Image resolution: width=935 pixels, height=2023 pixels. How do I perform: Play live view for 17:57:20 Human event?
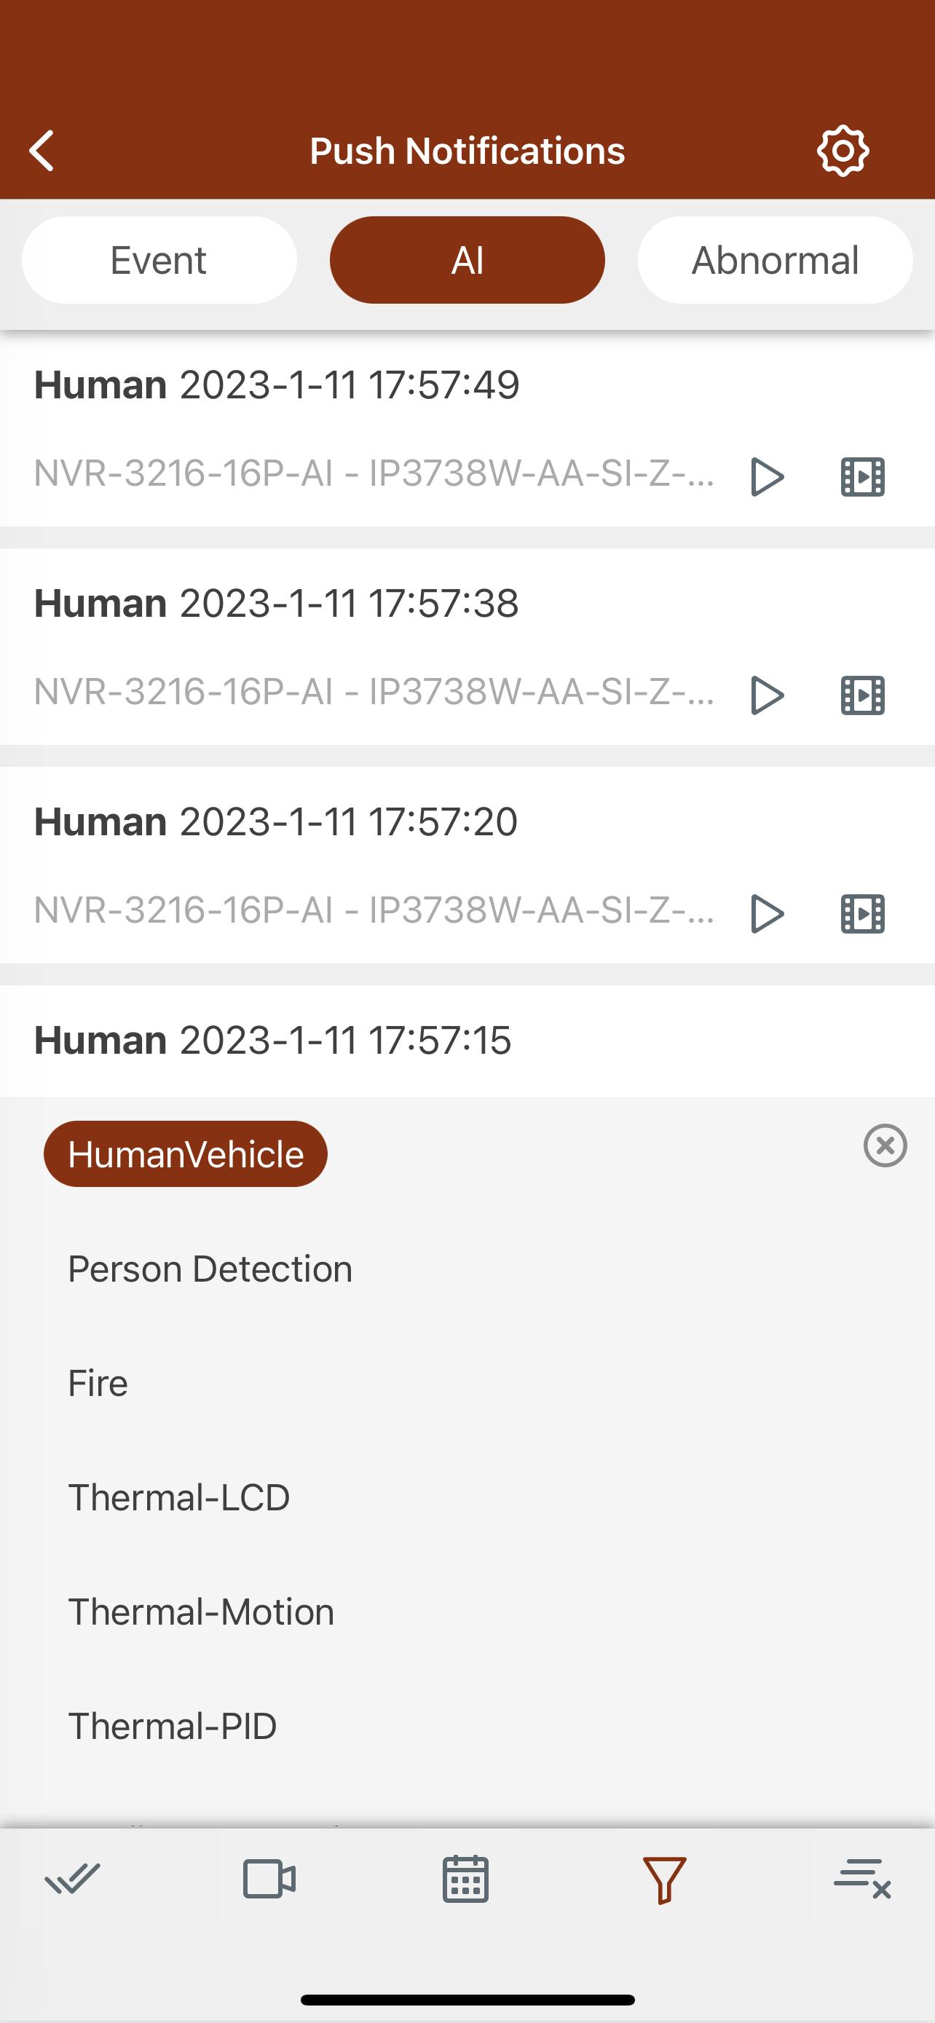click(767, 913)
